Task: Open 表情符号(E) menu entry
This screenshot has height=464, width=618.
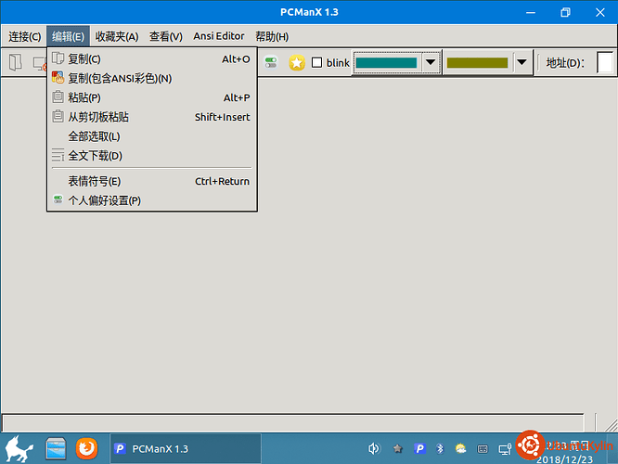Action: (152, 181)
